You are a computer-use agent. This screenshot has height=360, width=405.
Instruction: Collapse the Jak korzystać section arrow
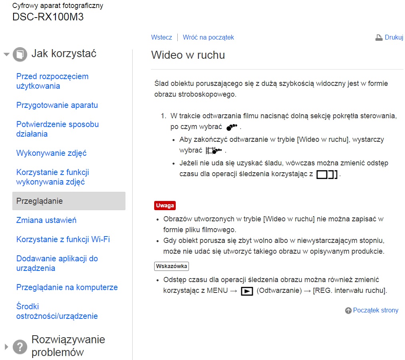click(6, 54)
